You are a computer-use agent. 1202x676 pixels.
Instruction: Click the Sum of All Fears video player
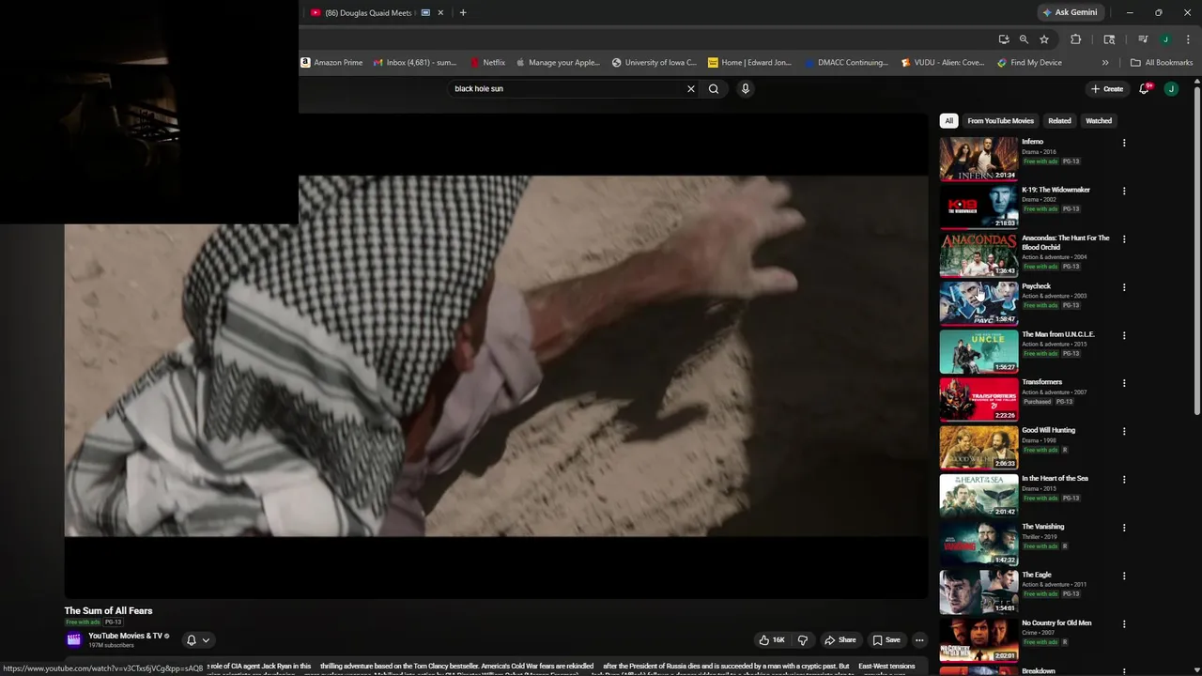[x=496, y=356]
